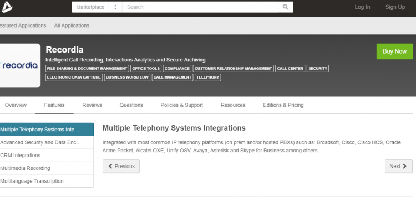Screen dimensions: 416x202
Task: Switch to the Overview tab
Action: [x=16, y=105]
